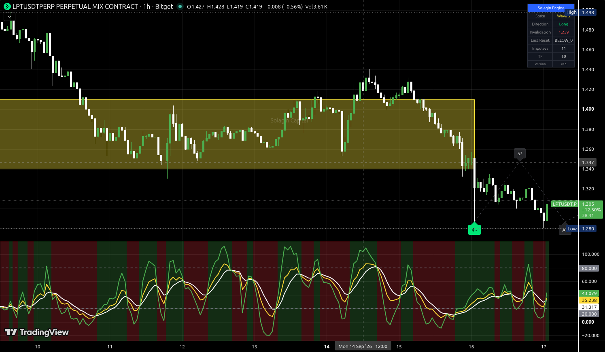The image size is (605, 352).
Task: Click the green 'Long' direction value
Action: pyautogui.click(x=564, y=24)
